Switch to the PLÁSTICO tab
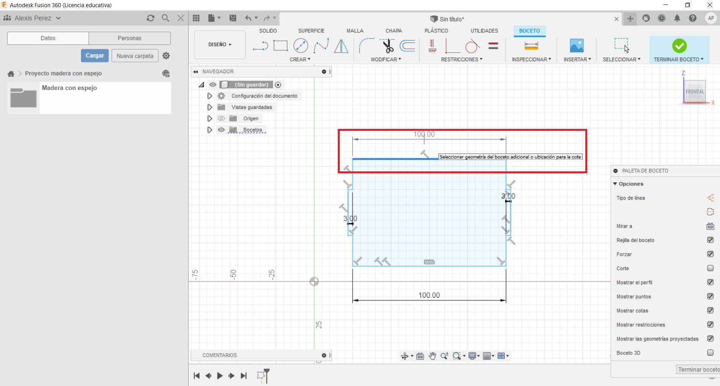The image size is (720, 386). click(436, 31)
